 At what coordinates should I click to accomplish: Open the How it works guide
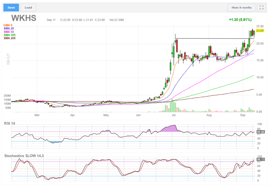(241, 8)
